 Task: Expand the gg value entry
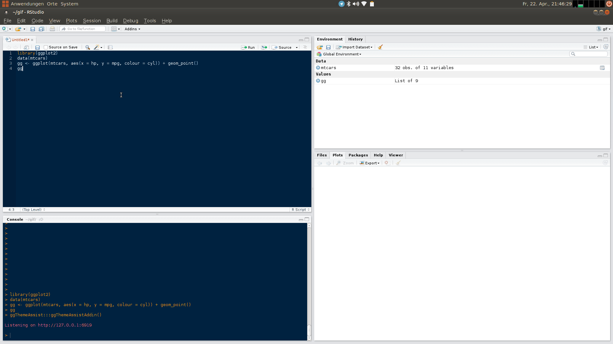click(x=318, y=81)
